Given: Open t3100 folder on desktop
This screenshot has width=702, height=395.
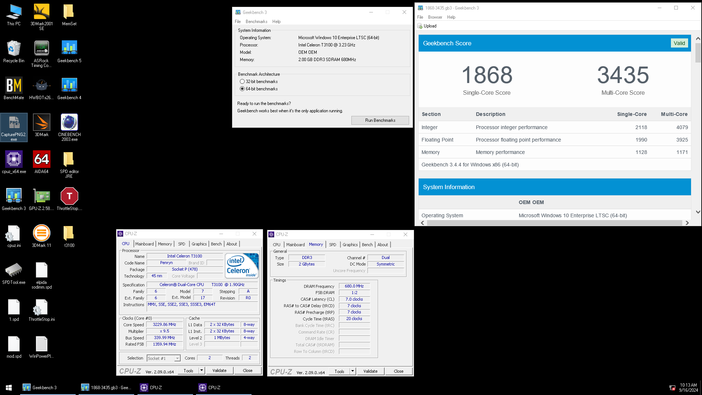Looking at the screenshot, I should pyautogui.click(x=69, y=236).
